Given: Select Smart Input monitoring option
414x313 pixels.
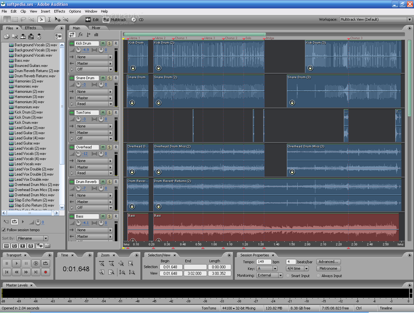Looking at the screenshot, I should coord(288,276).
